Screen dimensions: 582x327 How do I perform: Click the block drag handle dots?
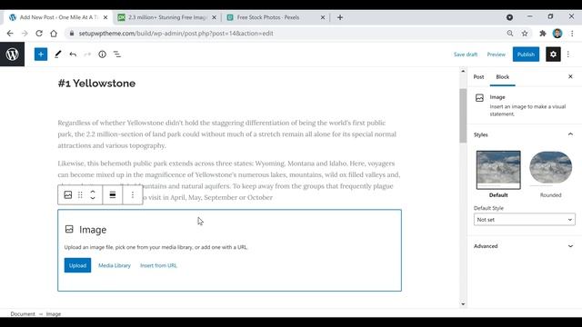[80, 194]
